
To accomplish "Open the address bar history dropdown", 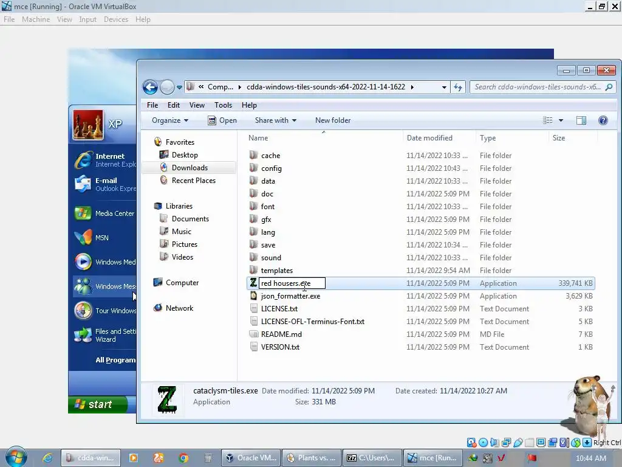I will click(x=444, y=87).
